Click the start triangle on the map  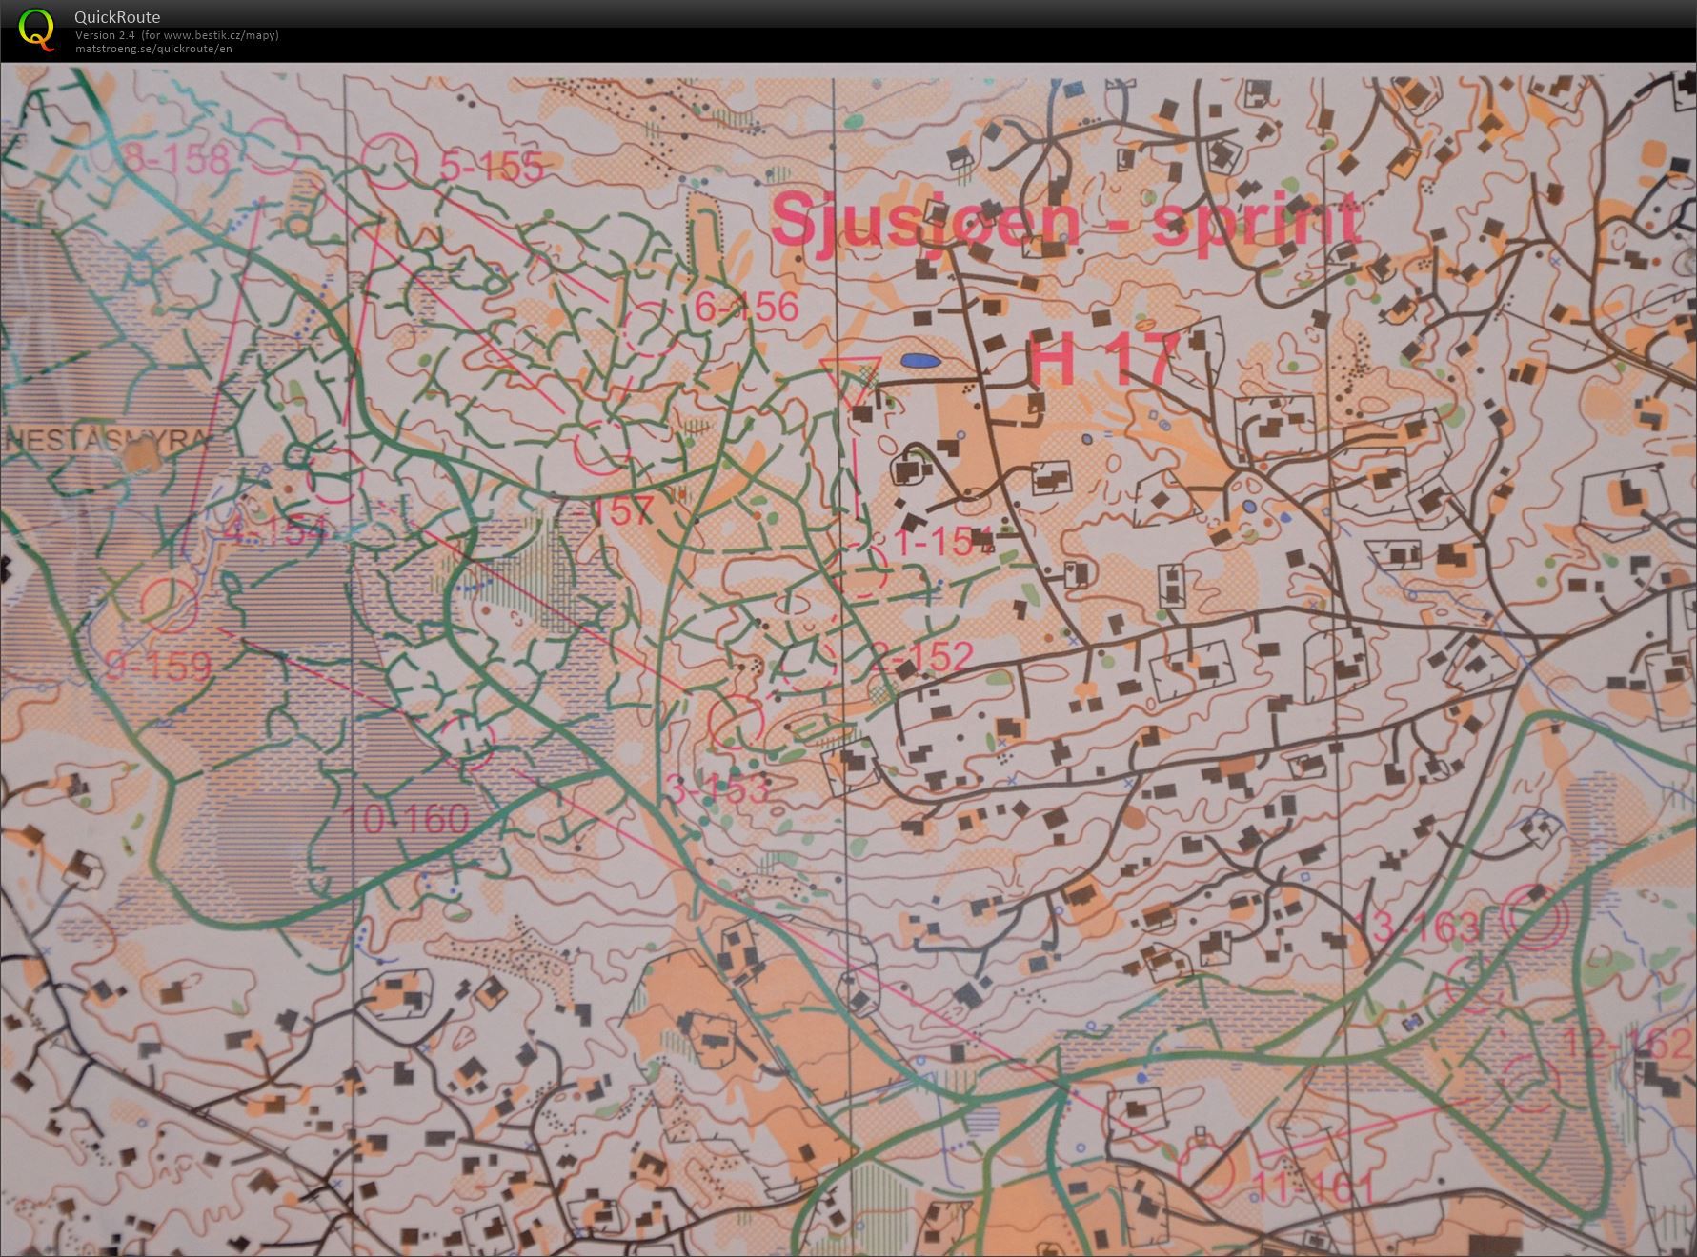pyautogui.click(x=850, y=382)
